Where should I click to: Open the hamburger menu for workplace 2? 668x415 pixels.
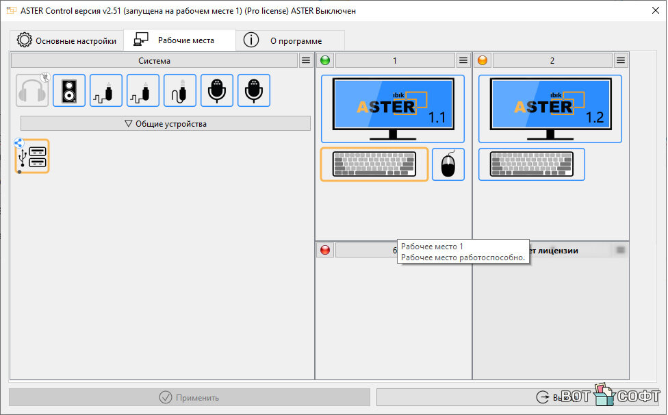621,61
